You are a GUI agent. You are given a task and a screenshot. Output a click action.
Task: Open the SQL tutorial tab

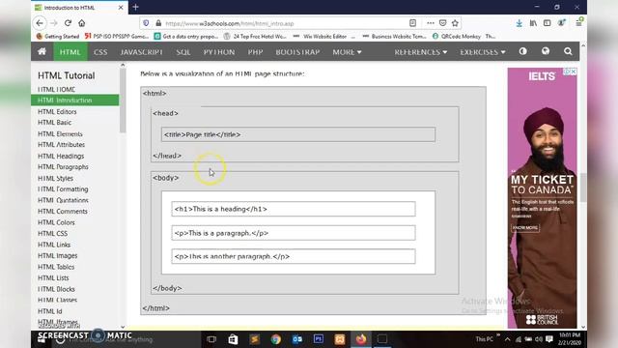(x=183, y=52)
